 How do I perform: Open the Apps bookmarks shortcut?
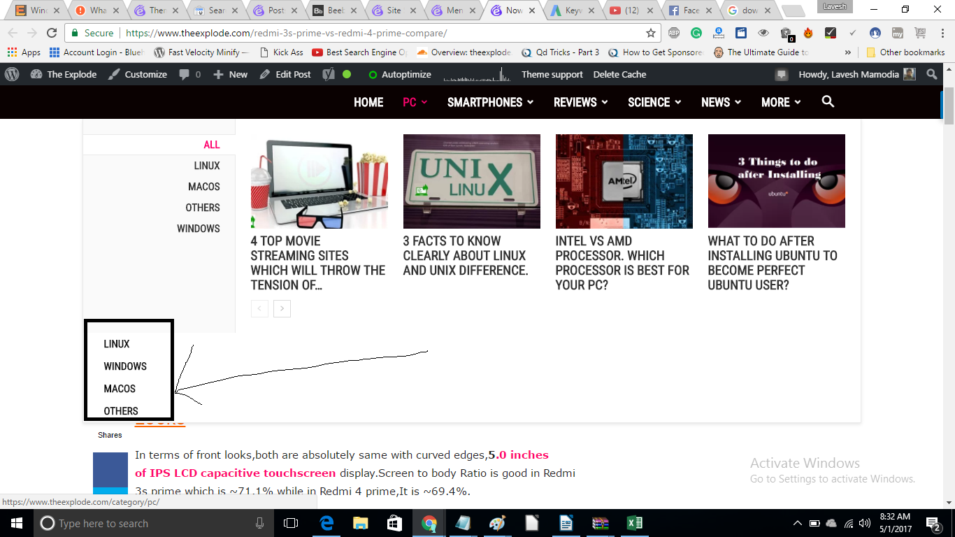click(x=24, y=52)
